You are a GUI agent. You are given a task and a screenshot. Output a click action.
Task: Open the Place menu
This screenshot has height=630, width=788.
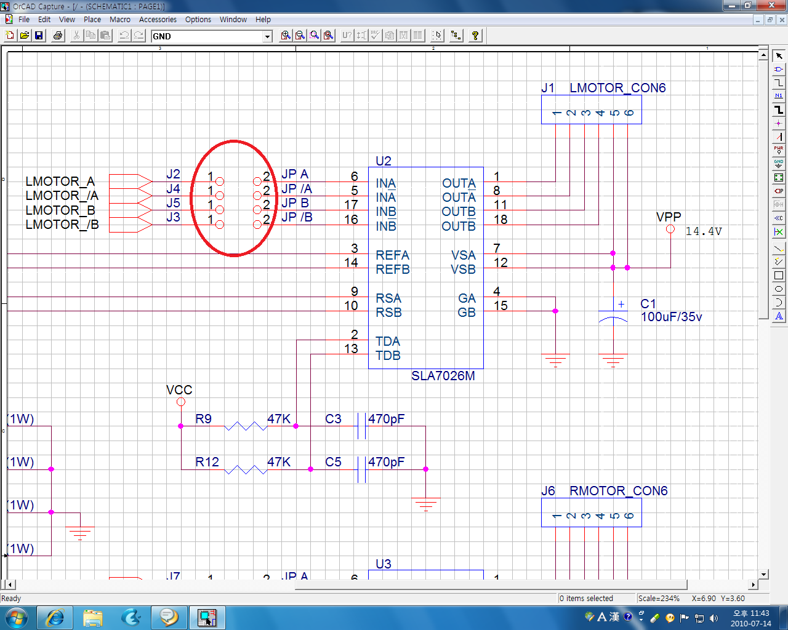coord(92,19)
